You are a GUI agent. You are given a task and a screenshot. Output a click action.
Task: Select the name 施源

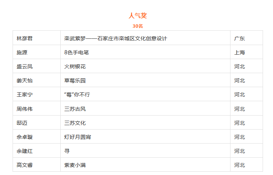point(22,52)
